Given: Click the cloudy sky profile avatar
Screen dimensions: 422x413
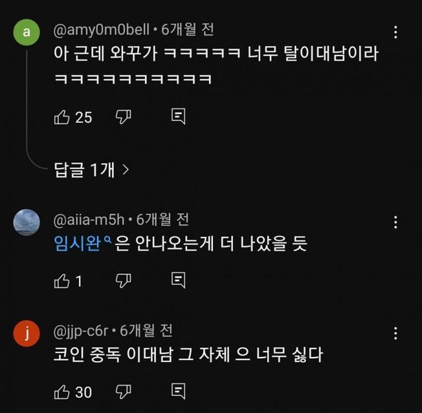Looking at the screenshot, I should point(26,222).
